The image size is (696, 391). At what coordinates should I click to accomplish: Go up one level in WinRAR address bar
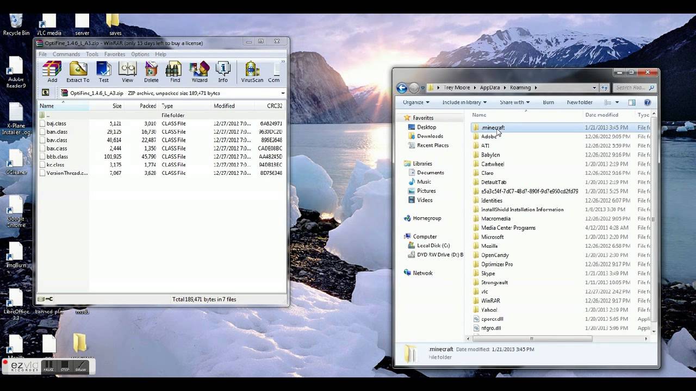click(45, 93)
